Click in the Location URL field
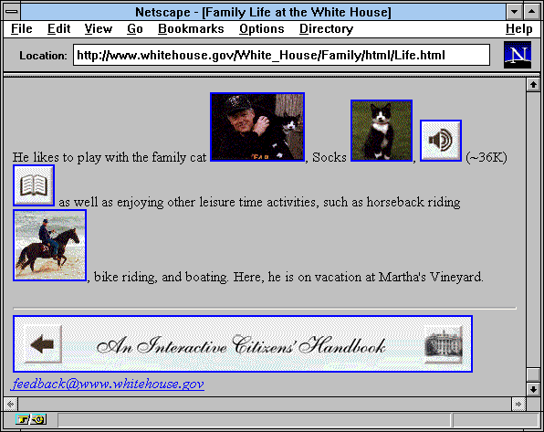The image size is (544, 432). point(281,55)
